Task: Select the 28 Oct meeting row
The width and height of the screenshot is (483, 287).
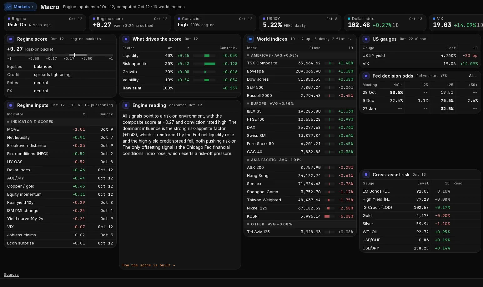Action: tap(420, 93)
